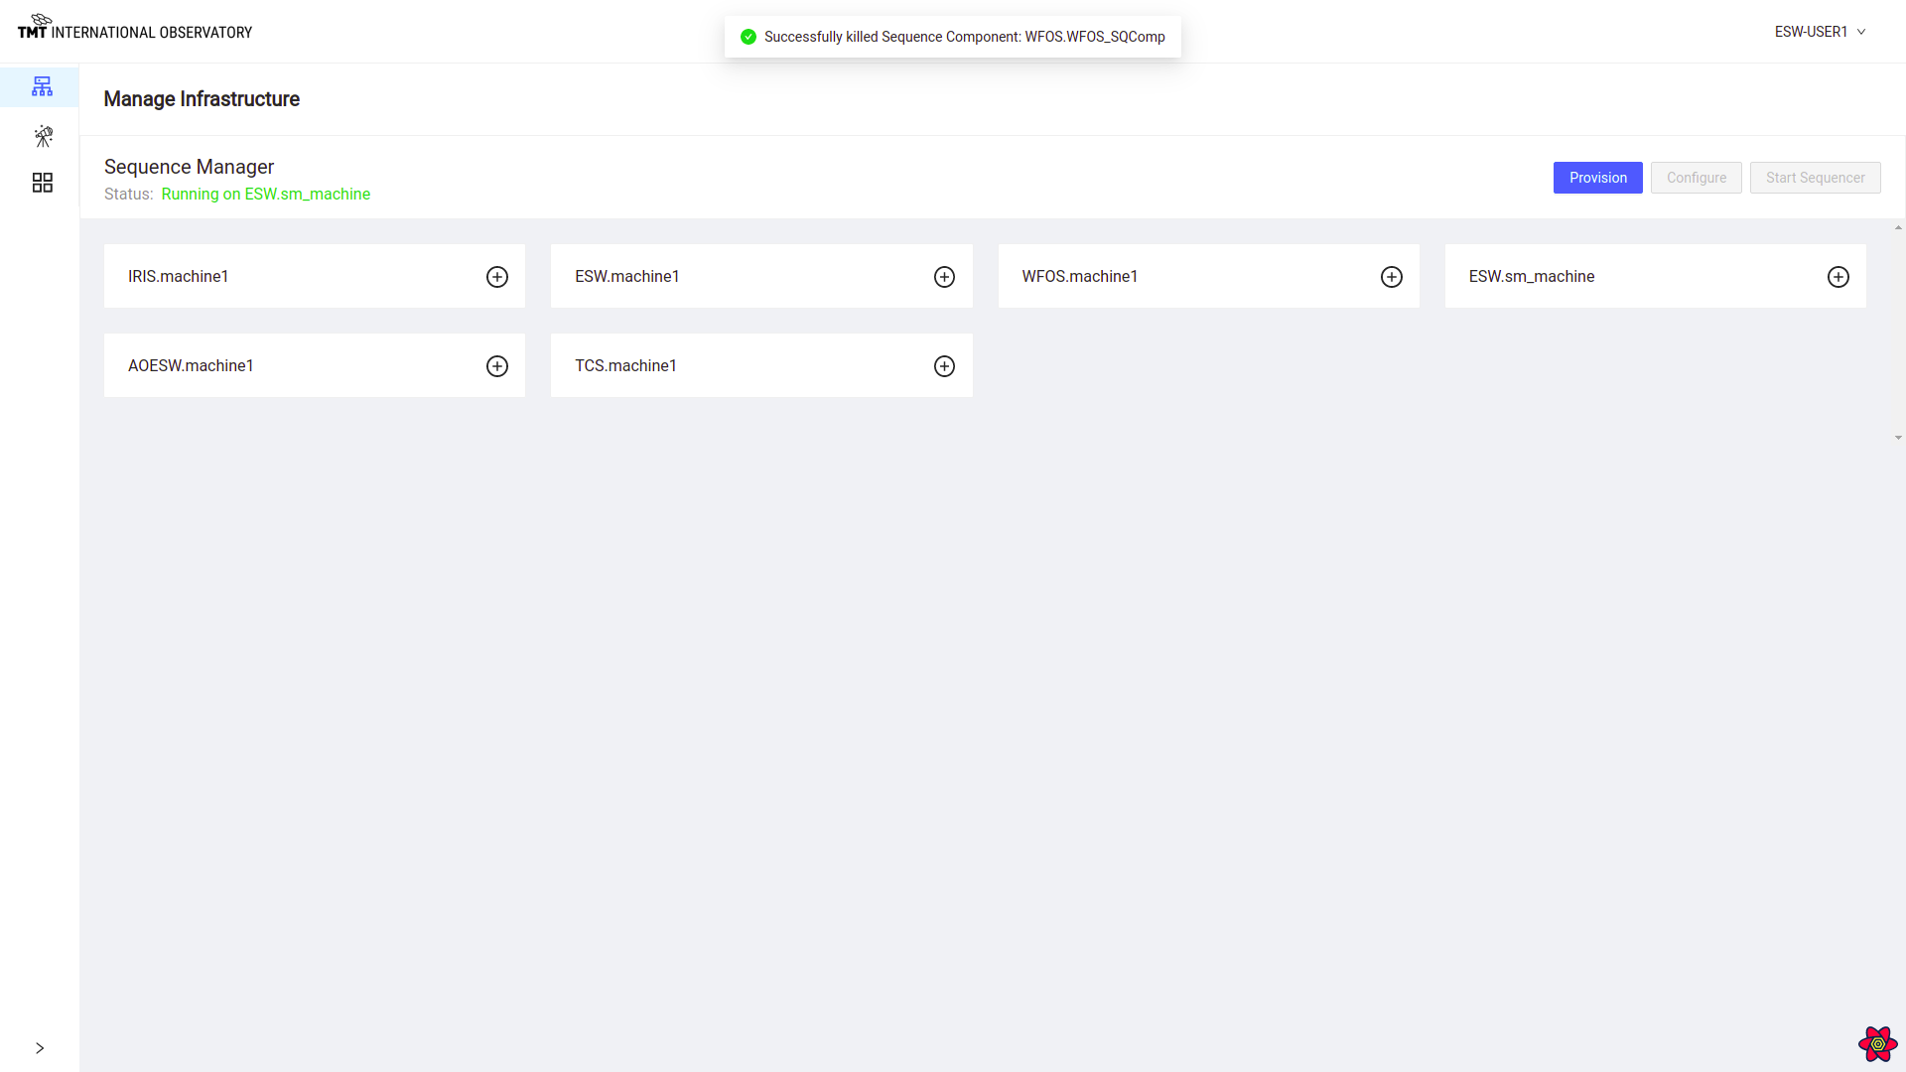1906x1072 pixels.
Task: Click the settings gear icon bottom right
Action: (x=1874, y=1043)
